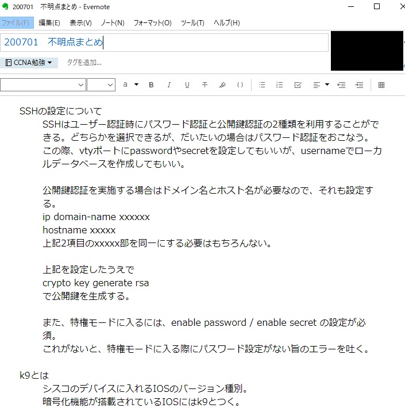Apply italic formatting
405x408 pixels.
[x=169, y=85]
